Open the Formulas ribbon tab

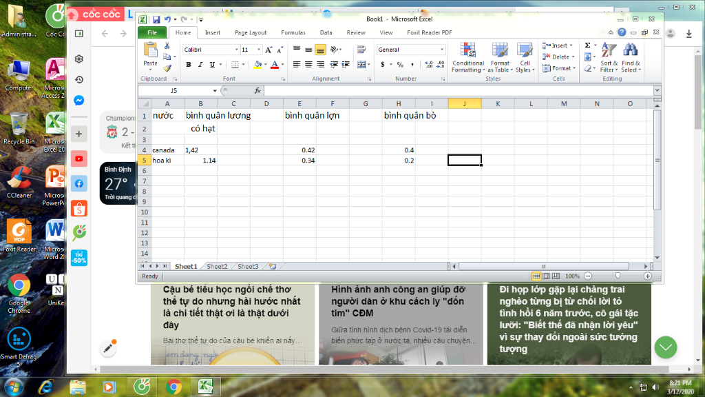click(x=293, y=32)
